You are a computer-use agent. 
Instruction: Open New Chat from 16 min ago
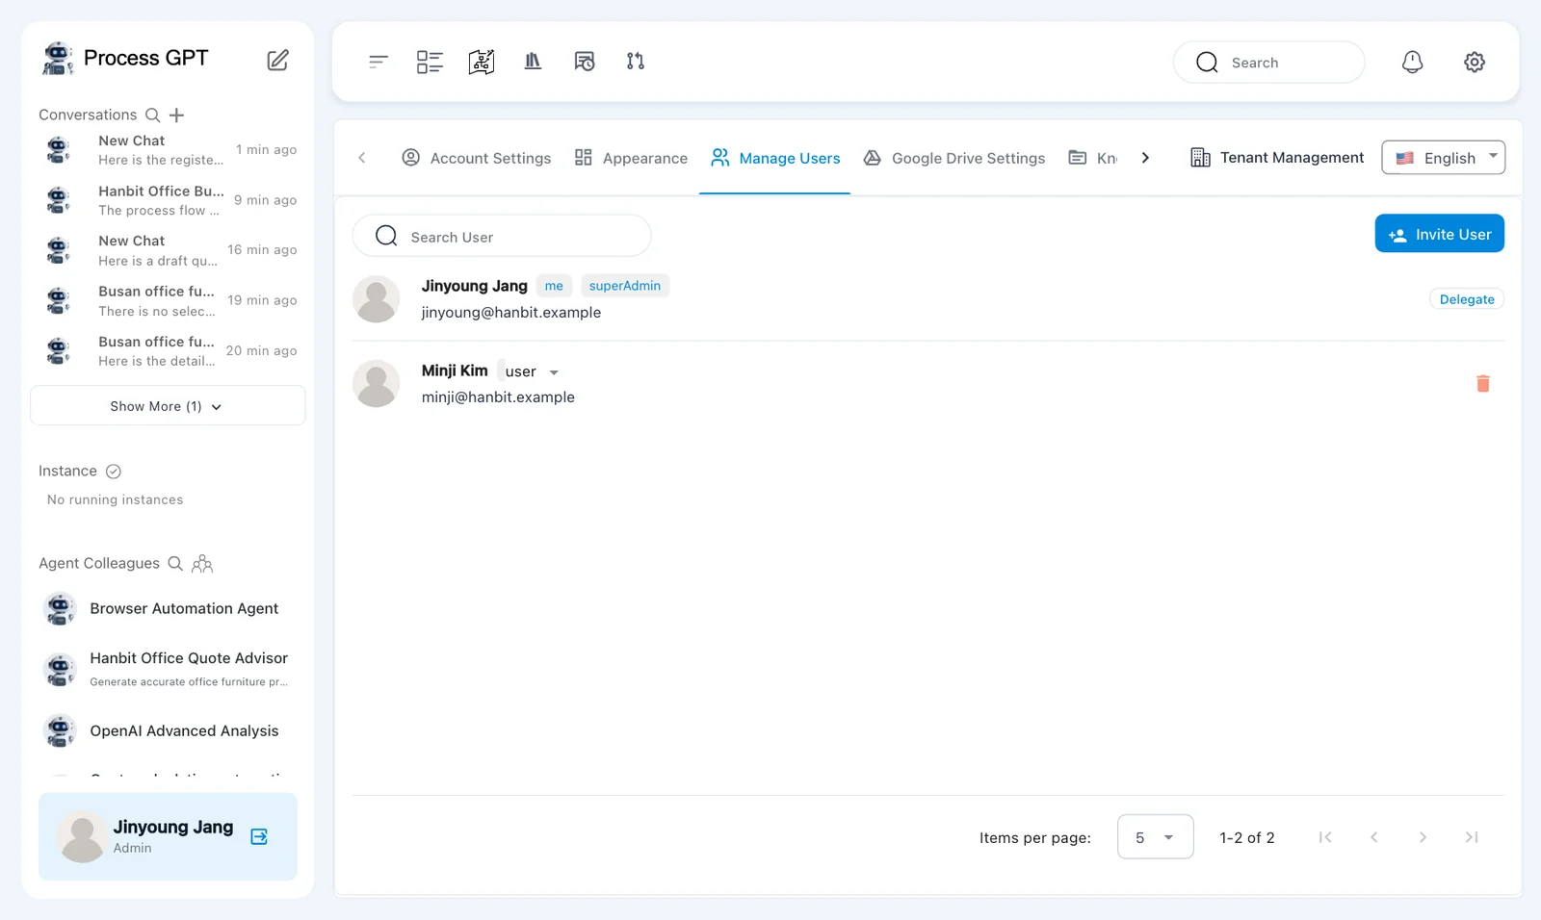168,250
